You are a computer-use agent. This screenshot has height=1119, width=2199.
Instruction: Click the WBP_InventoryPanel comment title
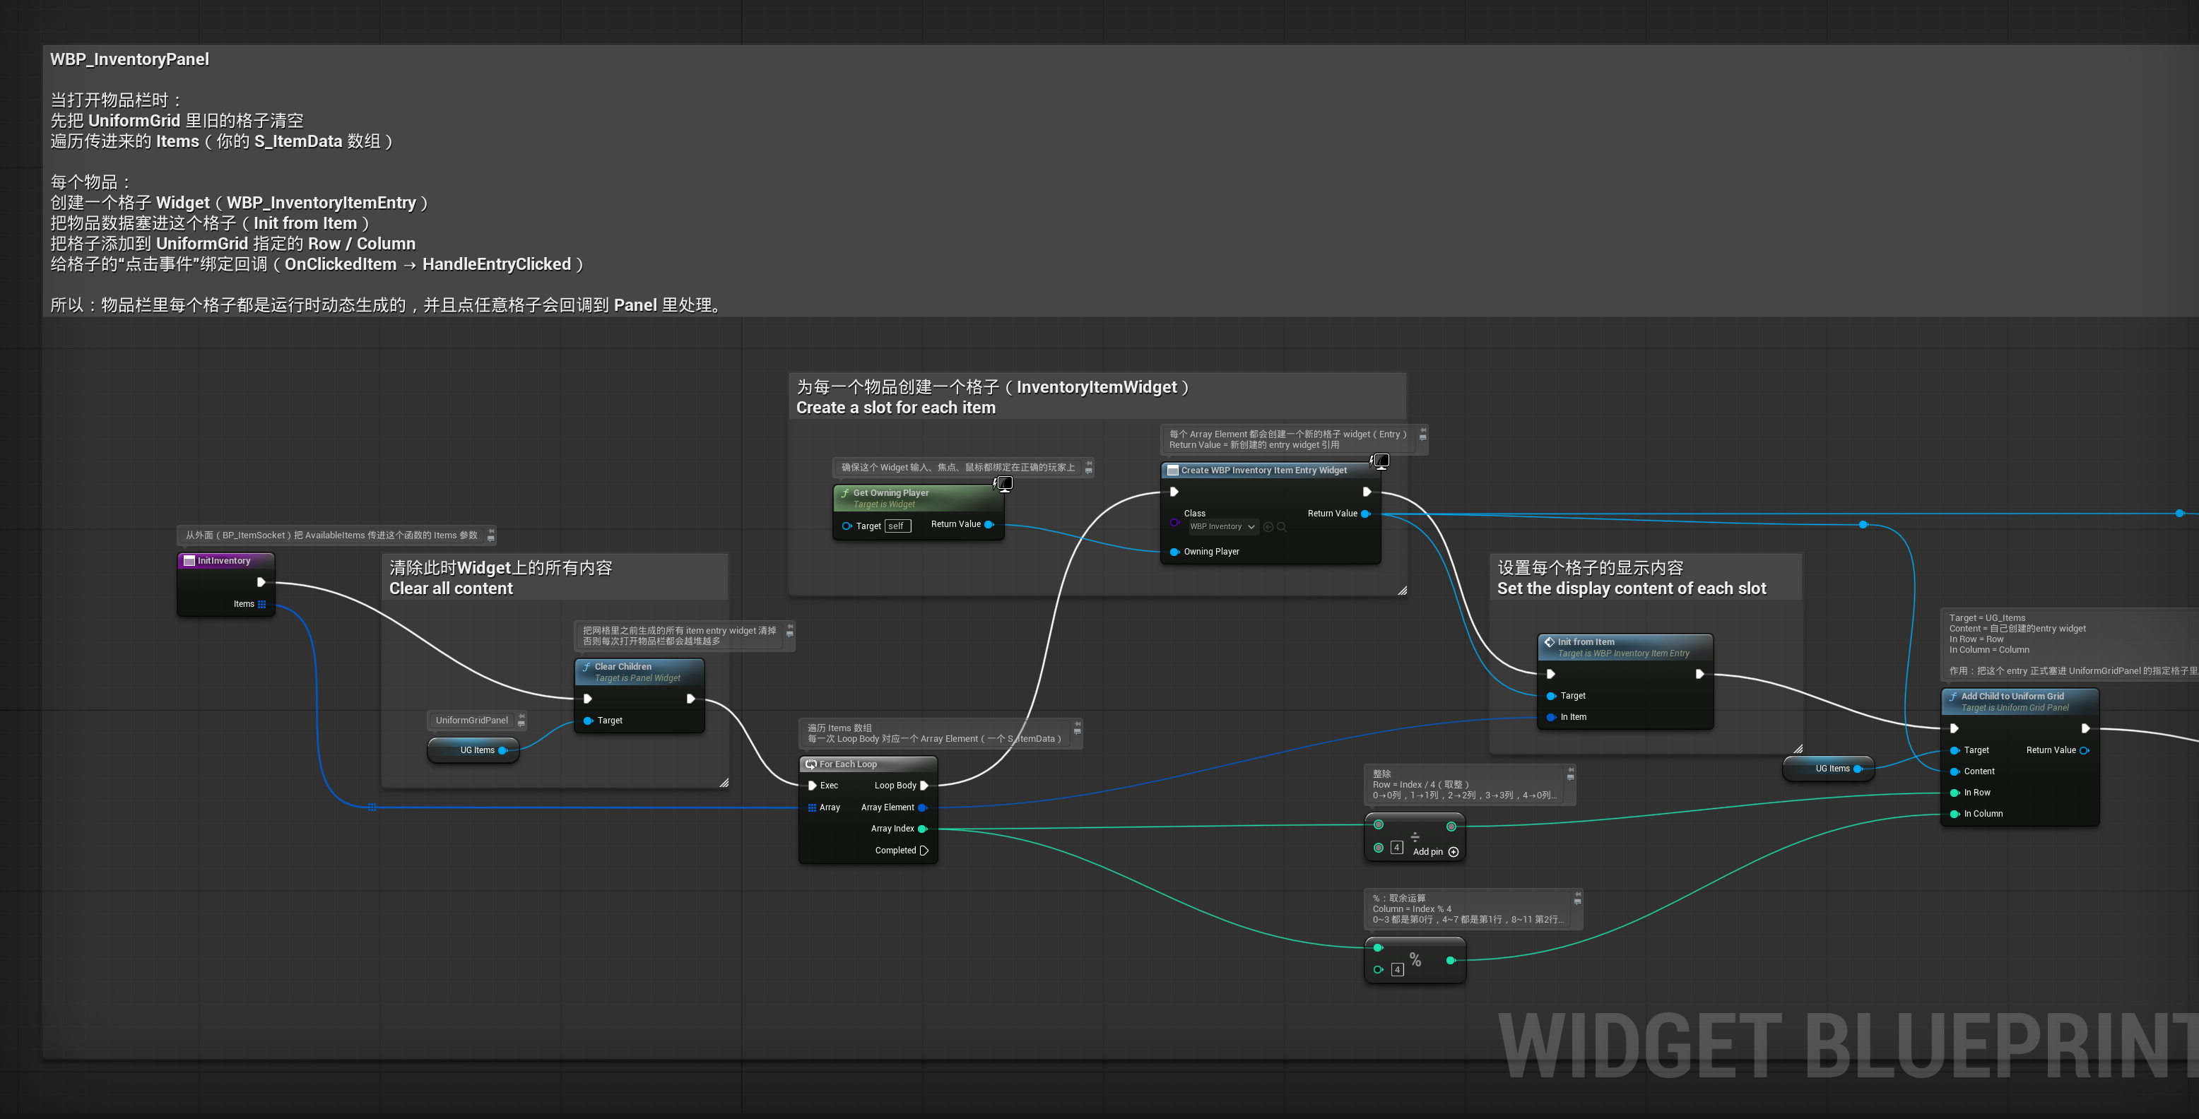pos(130,59)
